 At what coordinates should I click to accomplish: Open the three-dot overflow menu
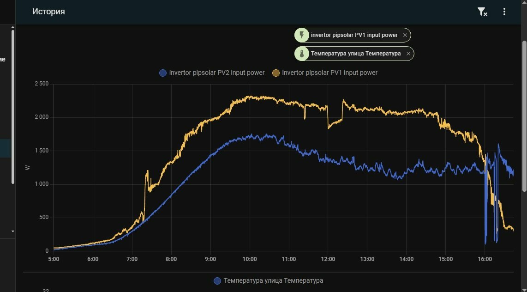(x=504, y=12)
